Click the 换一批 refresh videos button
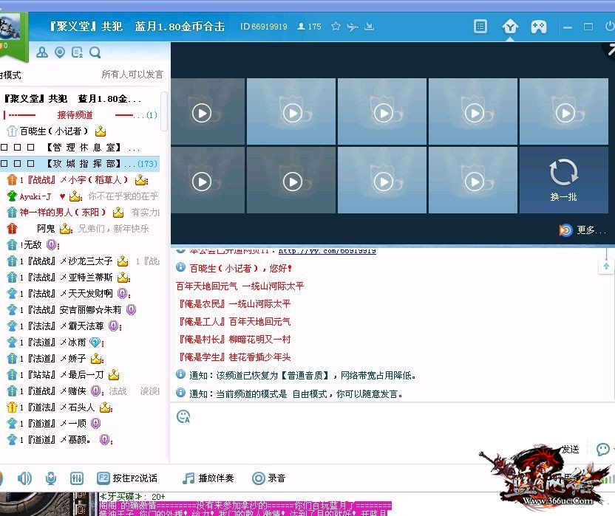615x516 pixels. tap(563, 179)
